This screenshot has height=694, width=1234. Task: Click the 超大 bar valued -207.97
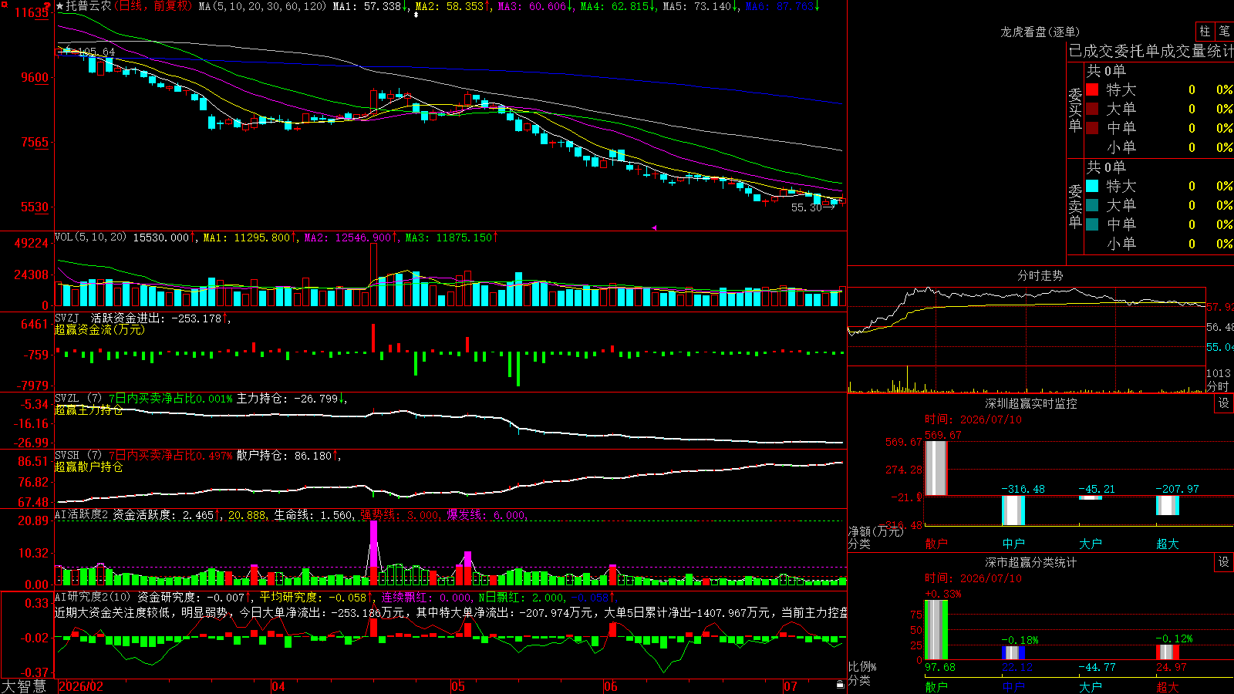click(x=1168, y=505)
